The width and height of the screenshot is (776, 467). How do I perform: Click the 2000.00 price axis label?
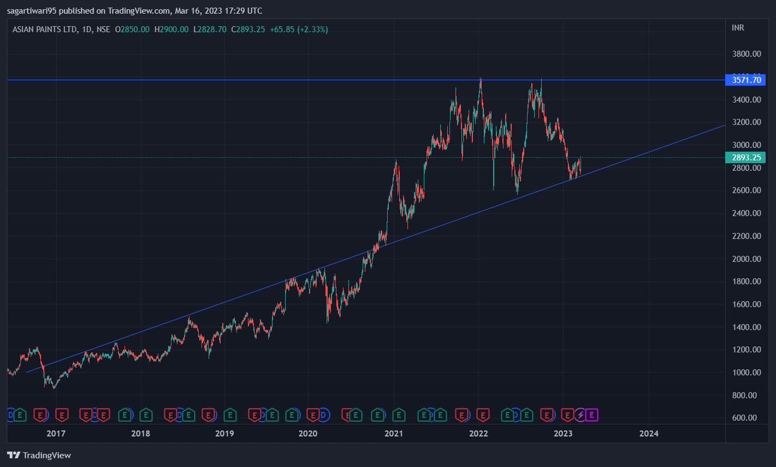coord(745,259)
